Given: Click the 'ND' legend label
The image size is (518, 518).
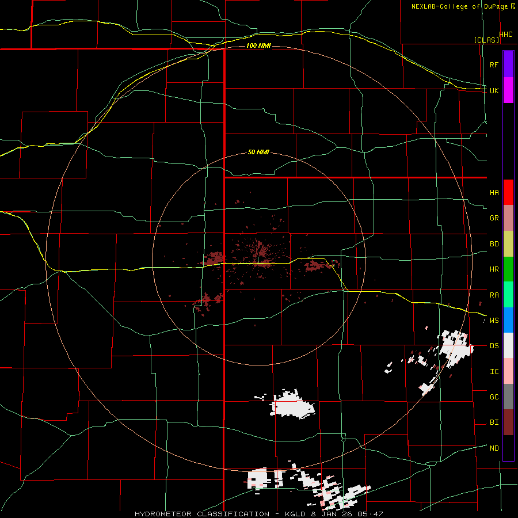Looking at the screenshot, I should click(494, 448).
